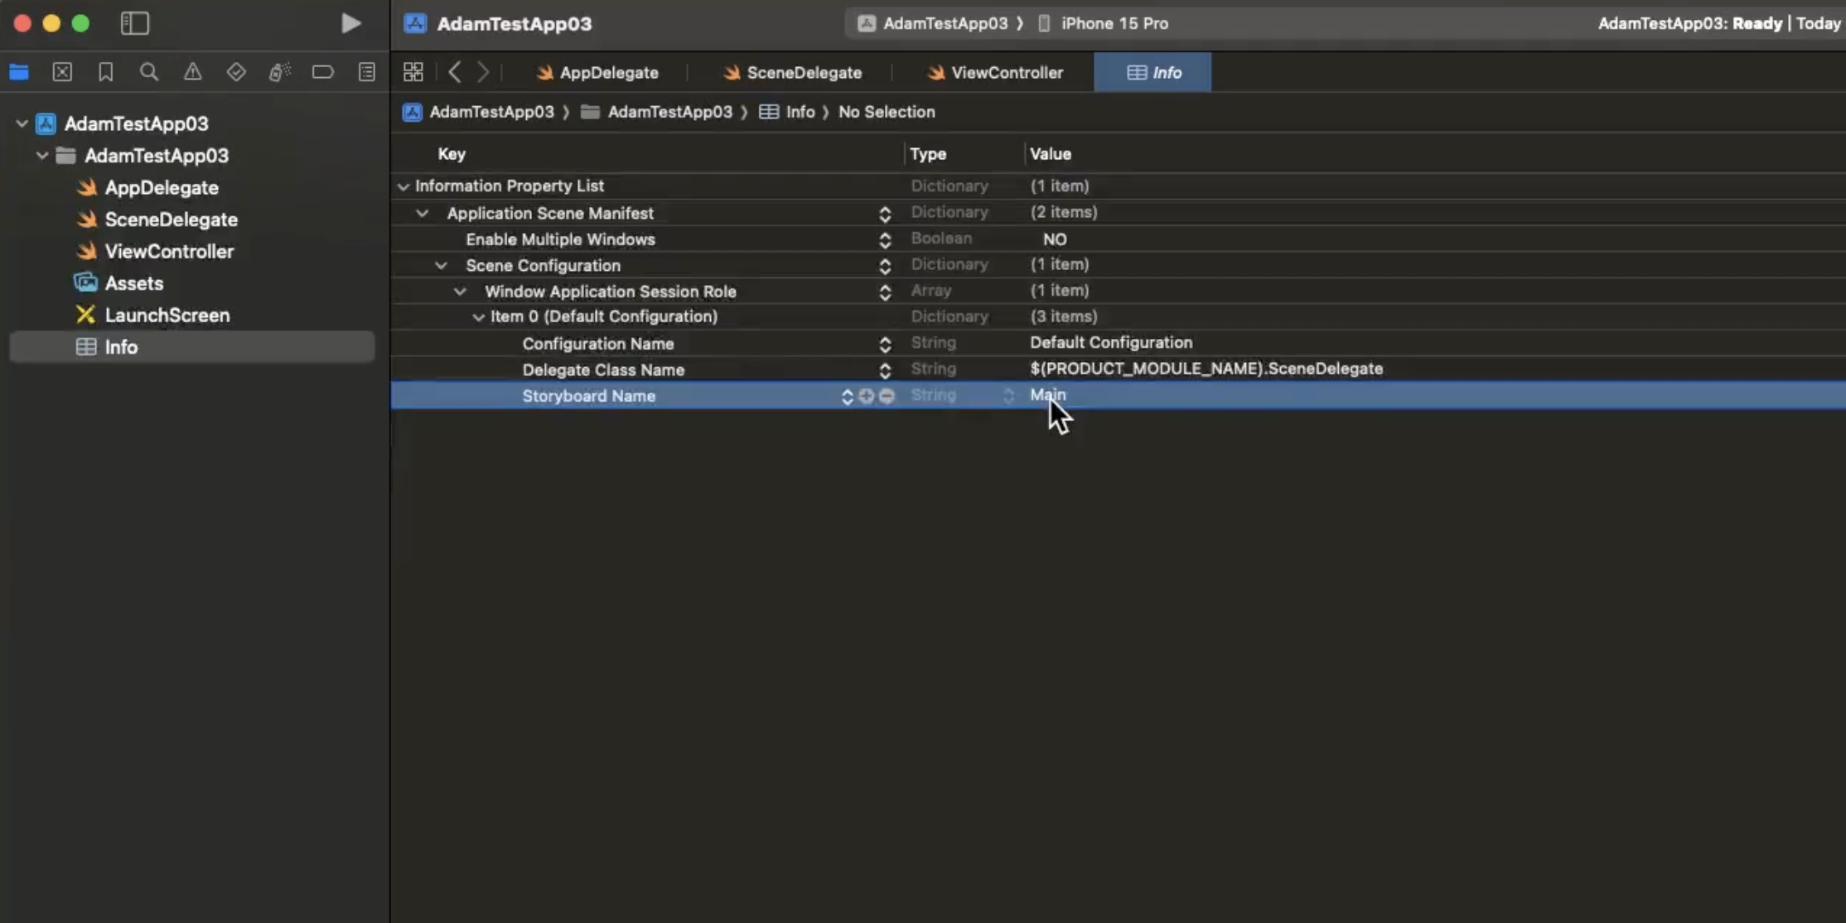Click AdamTestApp03 folder in breadcrumb bar
Screen dimensions: 1846x923
click(657, 112)
